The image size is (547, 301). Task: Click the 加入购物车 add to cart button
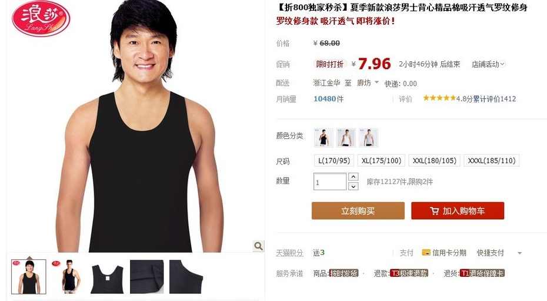[x=458, y=210]
